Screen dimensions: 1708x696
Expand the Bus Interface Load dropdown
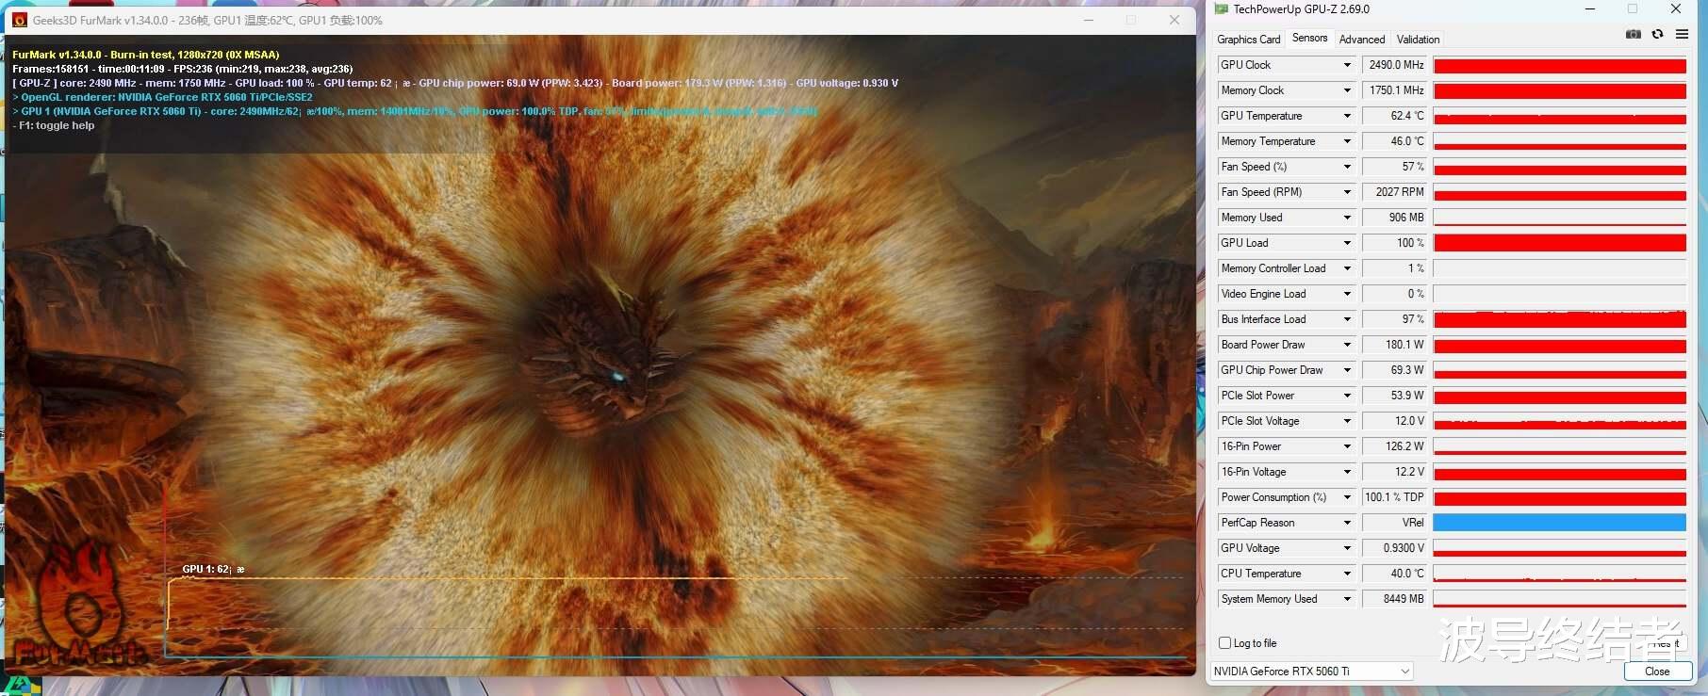[x=1347, y=319]
